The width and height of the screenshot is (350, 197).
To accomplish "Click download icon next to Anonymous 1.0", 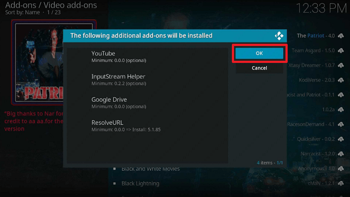I will tap(341, 169).
